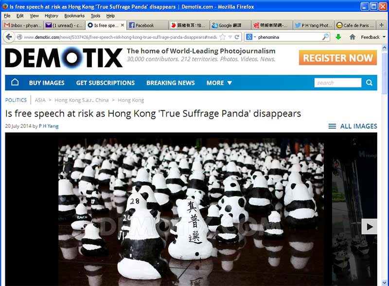The height and width of the screenshot is (286, 389).
Task: Open the Bookmarks menu
Action: (74, 16)
